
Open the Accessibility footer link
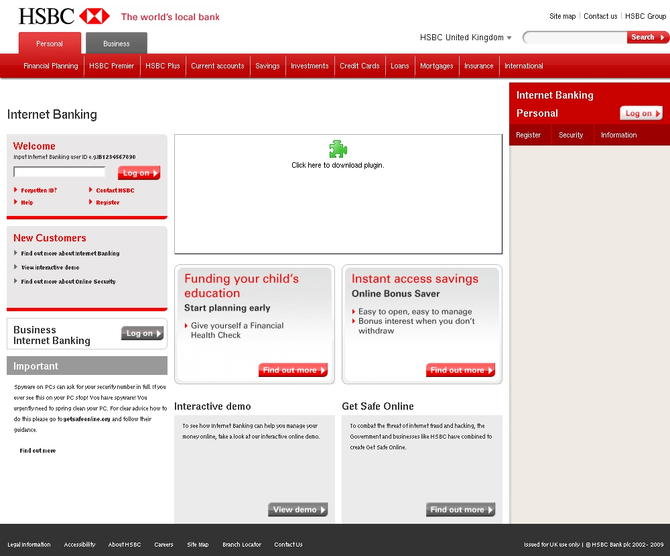point(80,545)
